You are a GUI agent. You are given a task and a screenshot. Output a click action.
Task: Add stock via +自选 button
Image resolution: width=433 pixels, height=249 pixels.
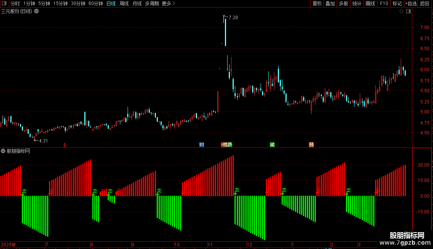click(x=411, y=3)
